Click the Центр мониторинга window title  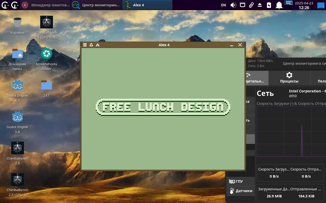[x=304, y=63]
